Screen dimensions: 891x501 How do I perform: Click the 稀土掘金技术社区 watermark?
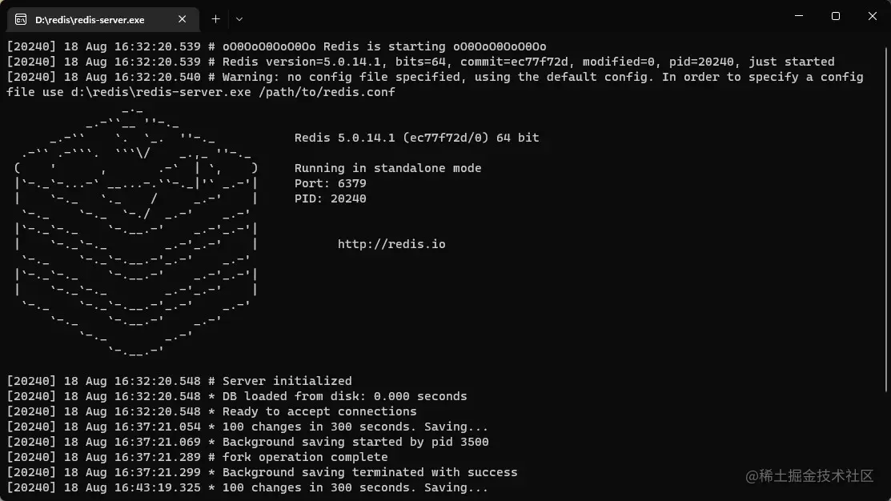click(x=808, y=474)
